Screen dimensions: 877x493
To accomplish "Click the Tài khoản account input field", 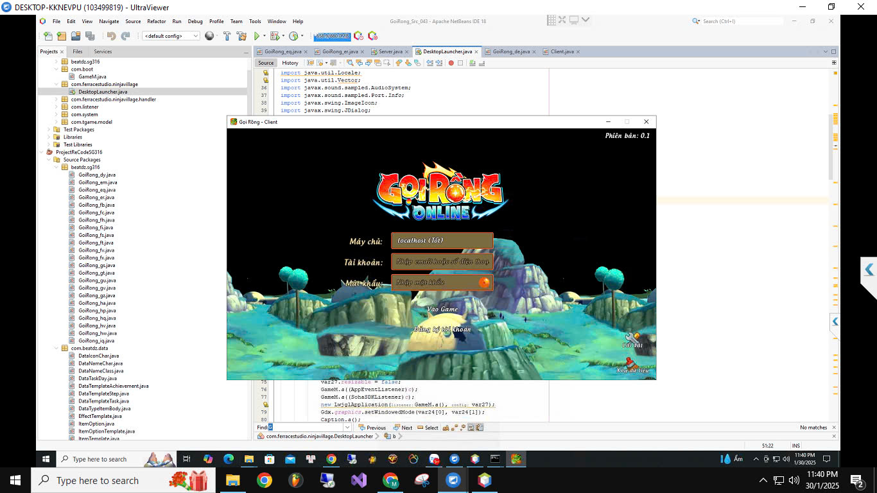I will (442, 262).
